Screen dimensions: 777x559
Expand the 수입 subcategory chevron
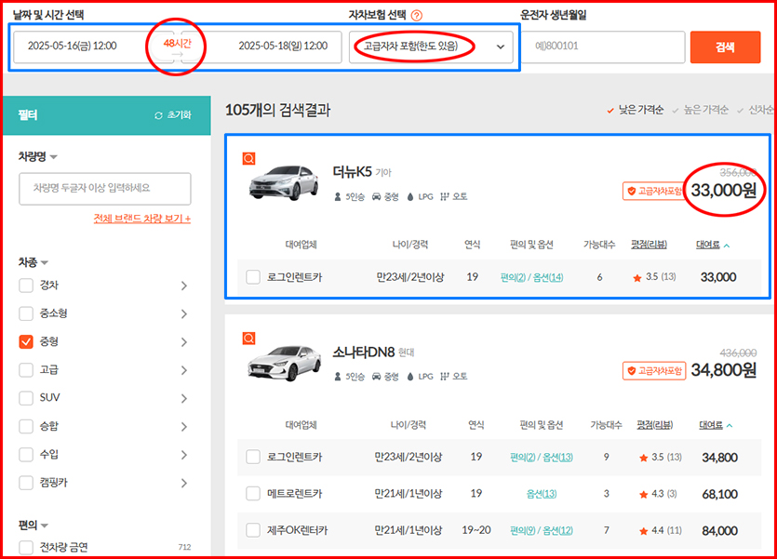[x=184, y=455]
